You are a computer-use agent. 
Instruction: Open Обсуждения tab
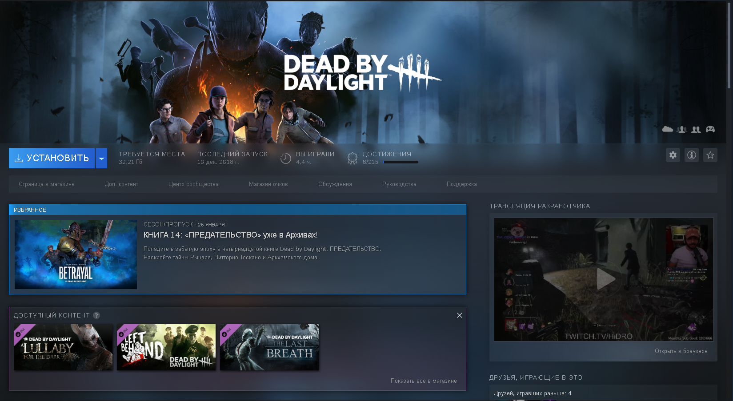coord(335,184)
